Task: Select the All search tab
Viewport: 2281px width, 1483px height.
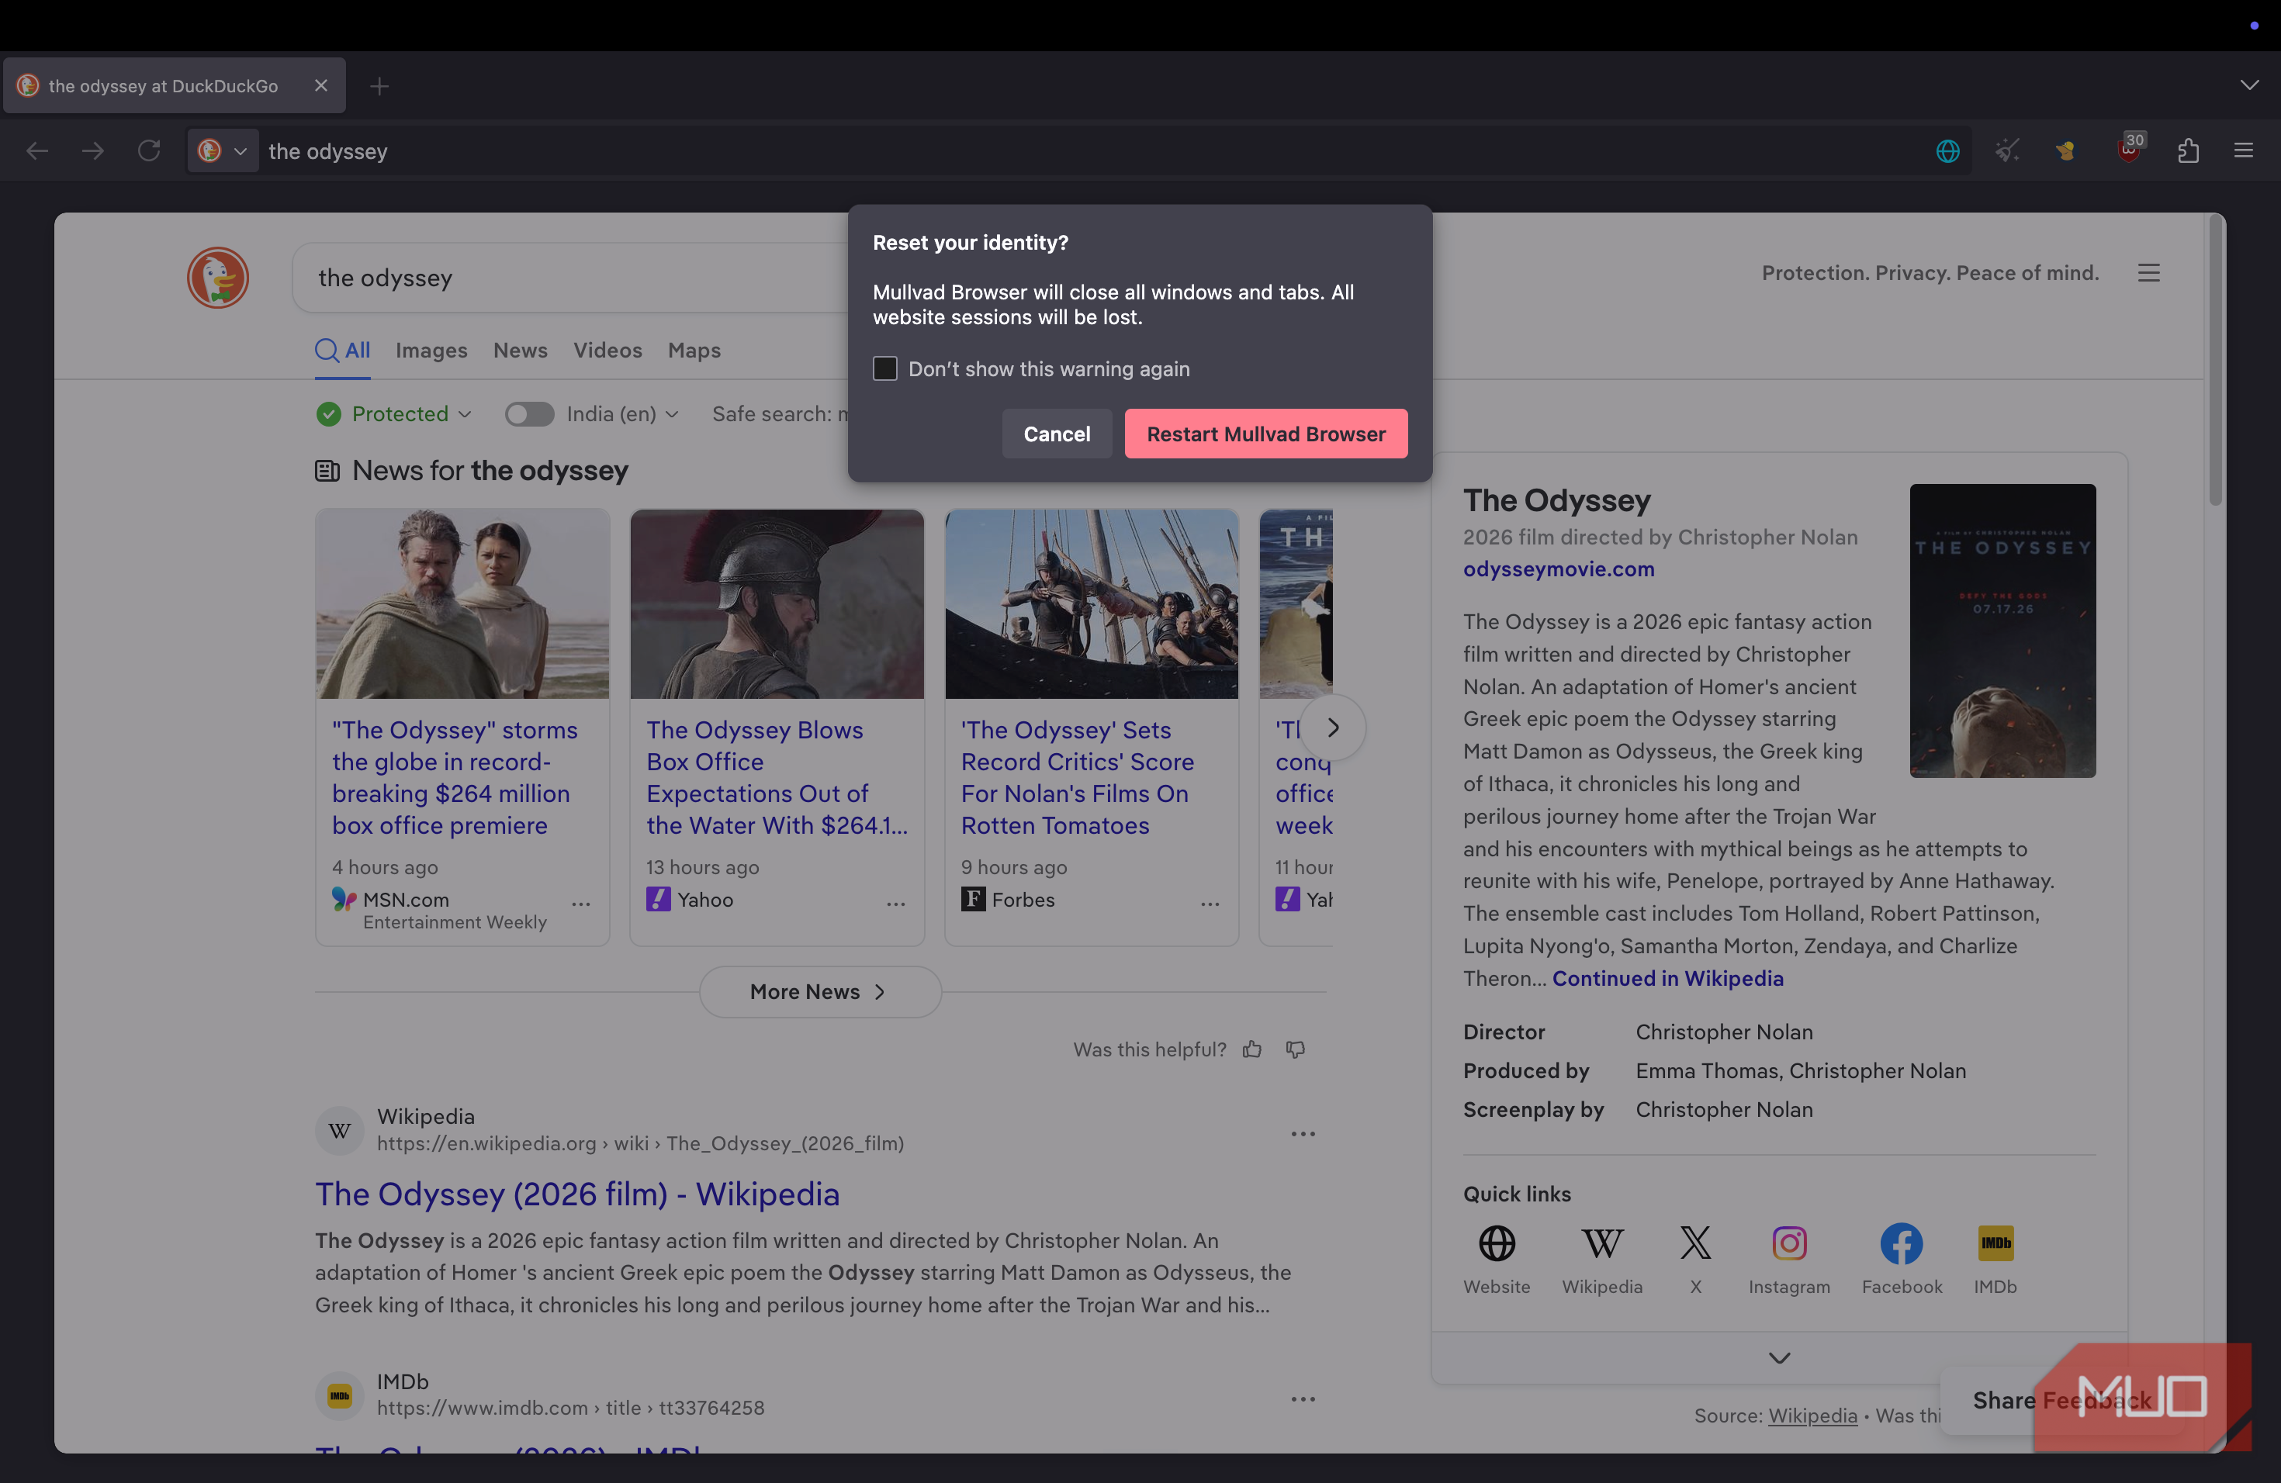Action: pos(343,351)
